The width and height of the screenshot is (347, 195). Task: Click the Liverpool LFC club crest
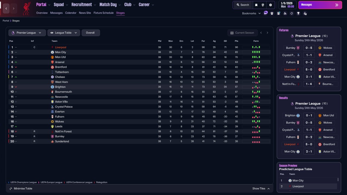tap(26, 8)
